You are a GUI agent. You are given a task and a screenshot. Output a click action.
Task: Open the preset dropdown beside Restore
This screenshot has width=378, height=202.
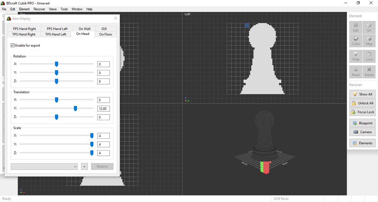(x=44, y=166)
